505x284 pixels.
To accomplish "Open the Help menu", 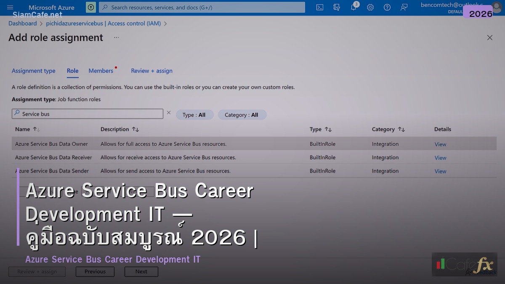I will (x=387, y=7).
